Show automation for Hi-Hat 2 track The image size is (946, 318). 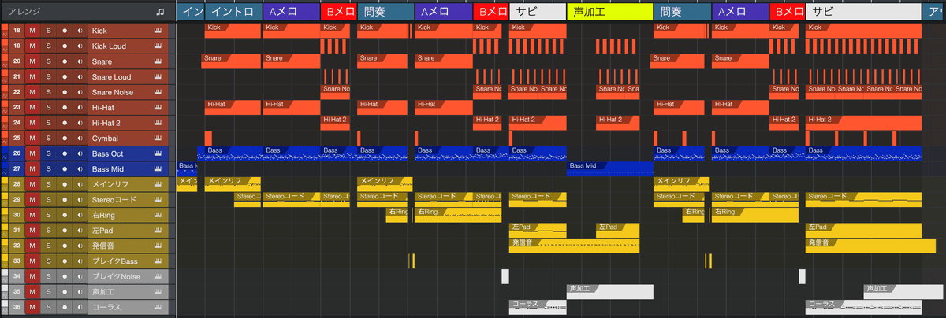point(5,127)
